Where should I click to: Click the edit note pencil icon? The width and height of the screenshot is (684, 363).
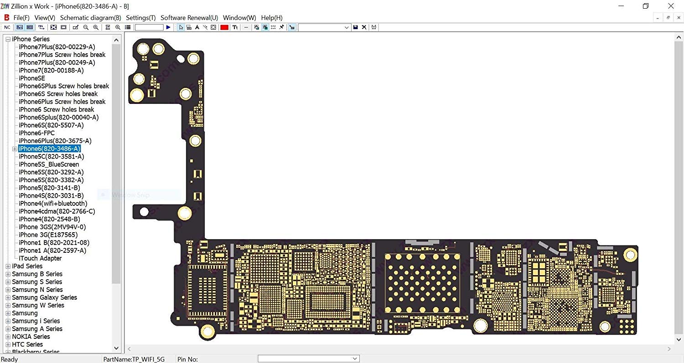pos(76,27)
